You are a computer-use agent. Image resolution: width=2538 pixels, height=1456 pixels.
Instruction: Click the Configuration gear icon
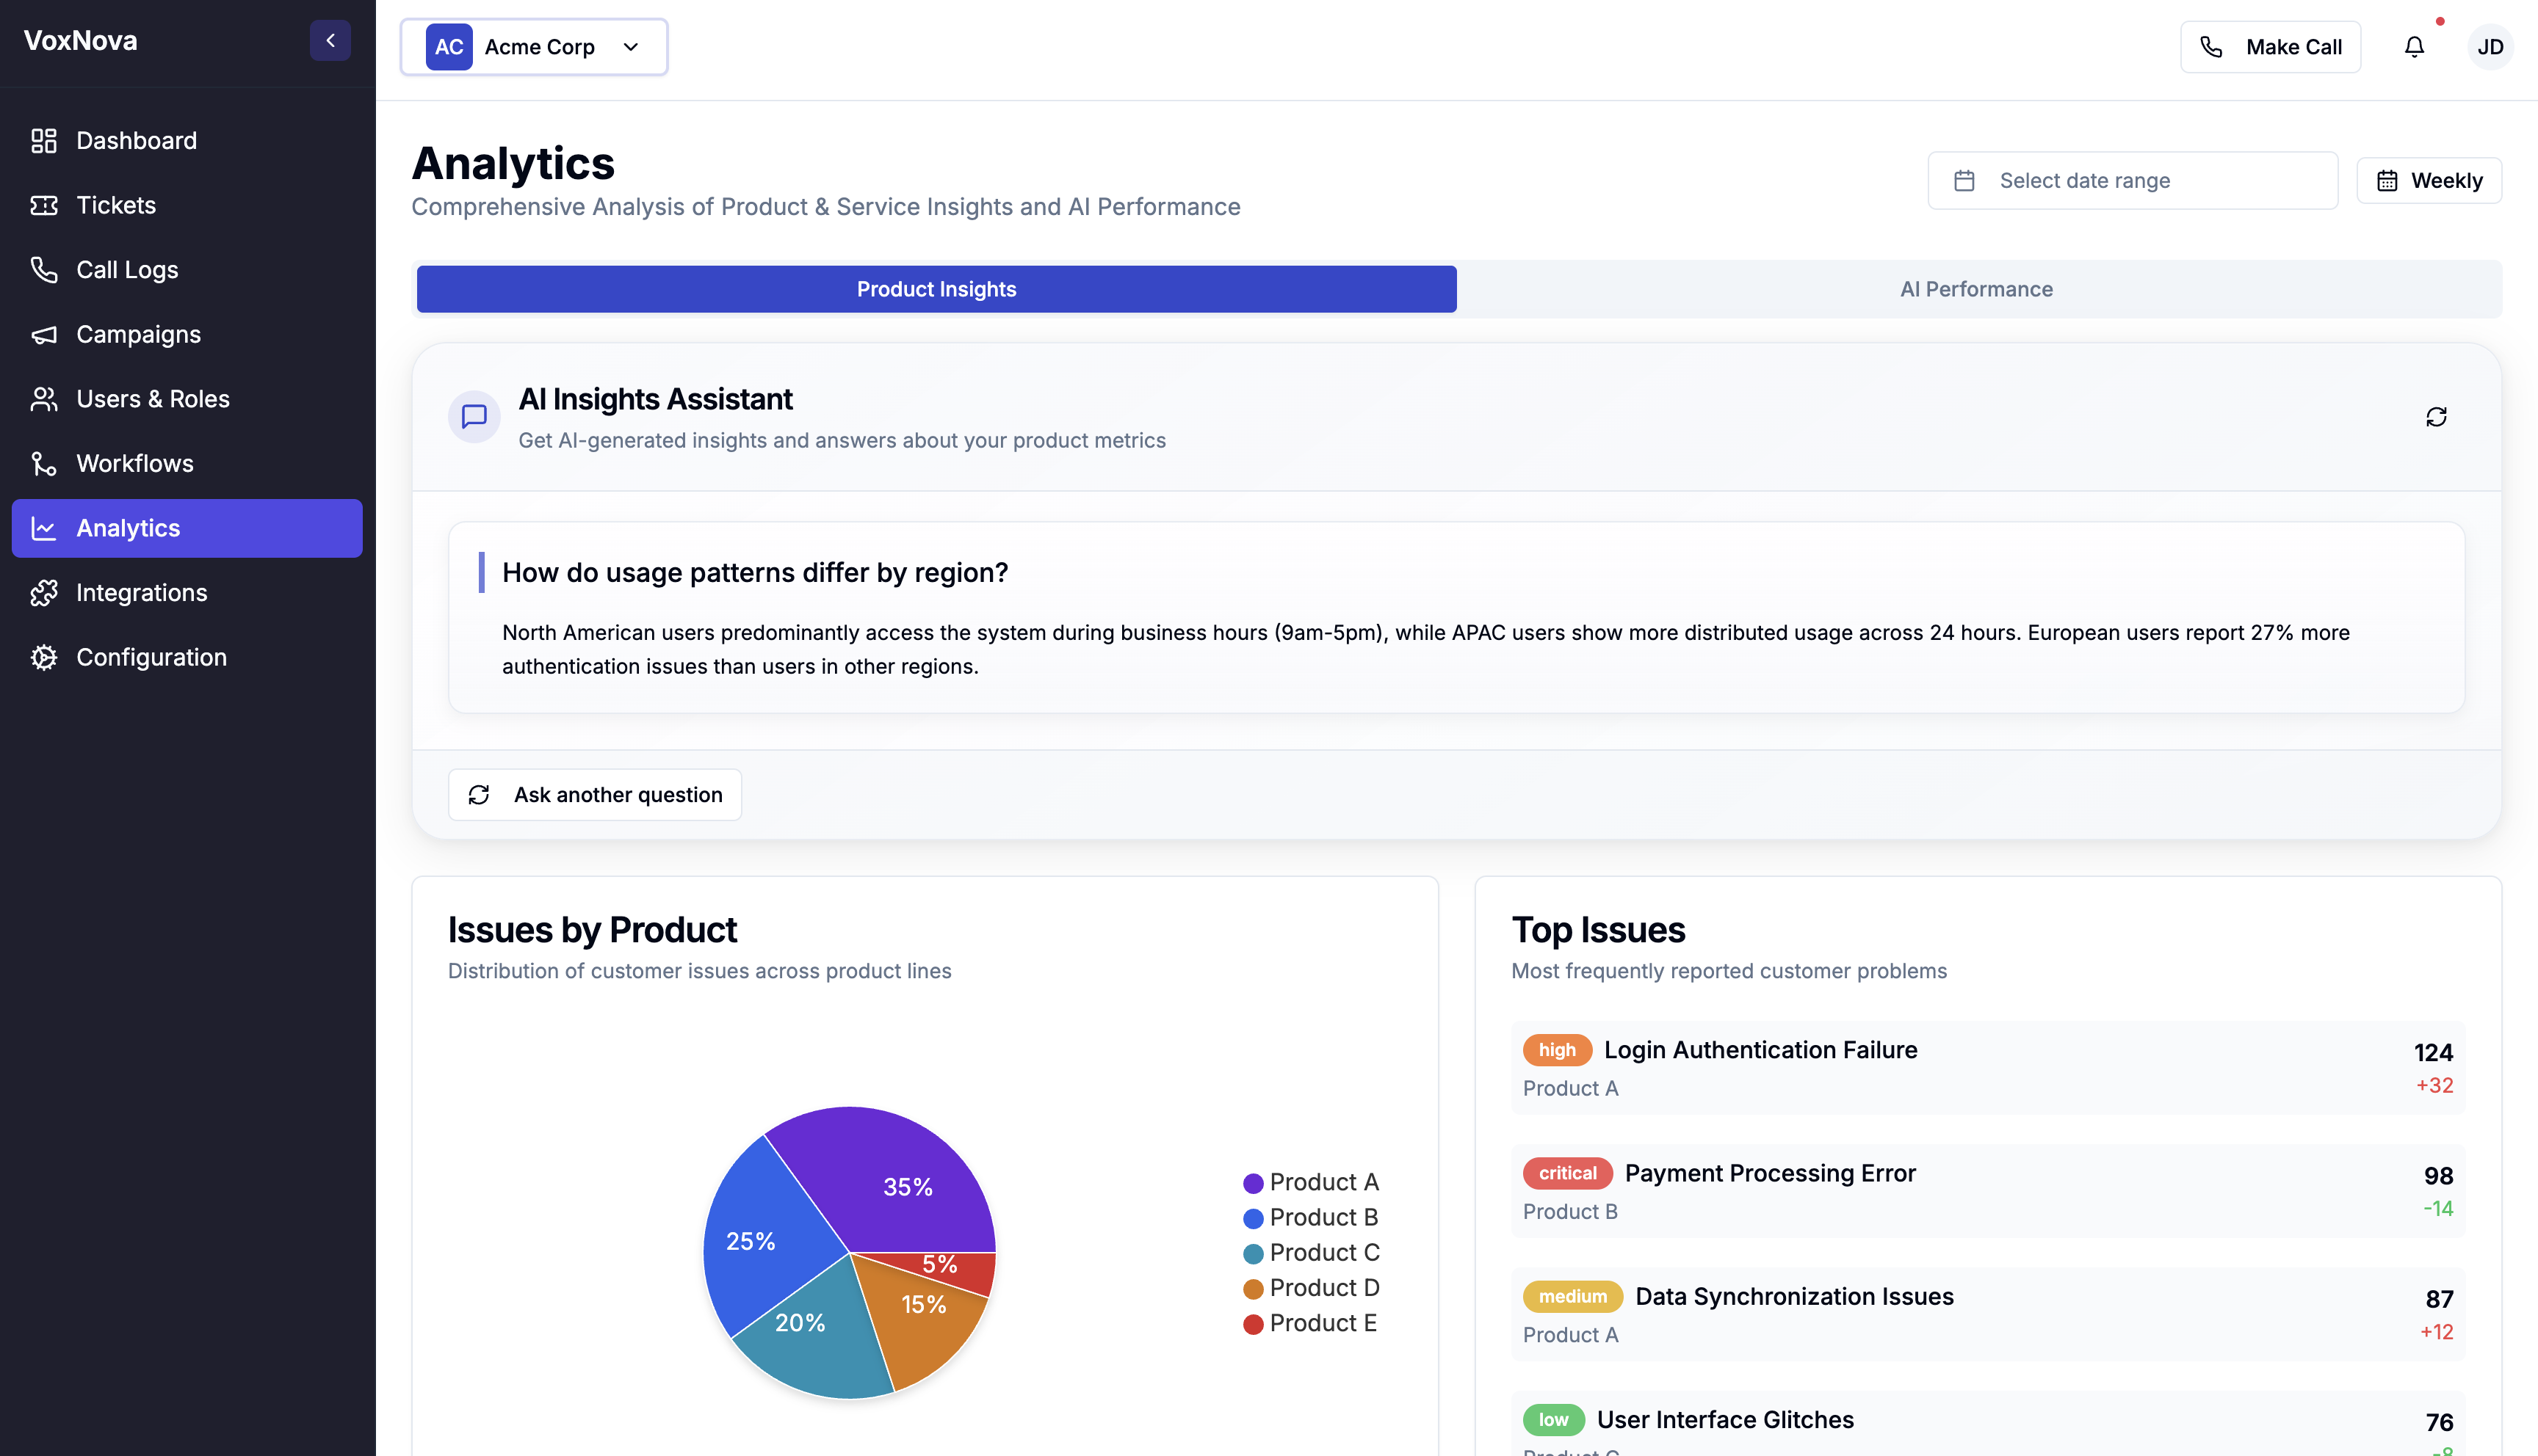pos(44,657)
